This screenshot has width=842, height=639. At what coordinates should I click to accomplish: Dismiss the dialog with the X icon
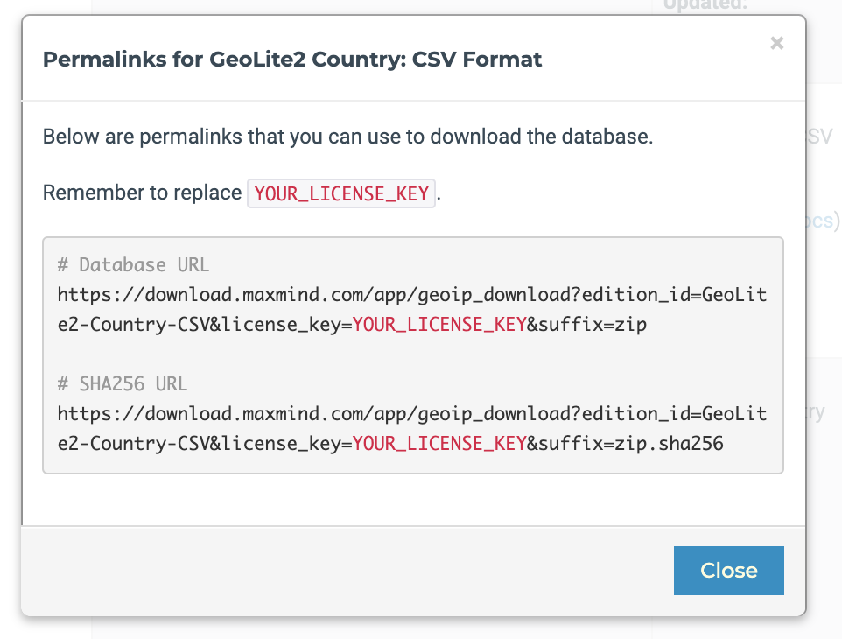[776, 43]
